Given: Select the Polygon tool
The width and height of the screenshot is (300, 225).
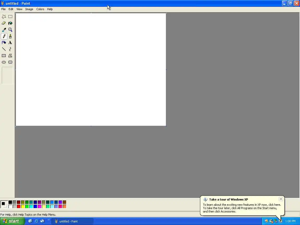Looking at the screenshot, I should point(10,56).
